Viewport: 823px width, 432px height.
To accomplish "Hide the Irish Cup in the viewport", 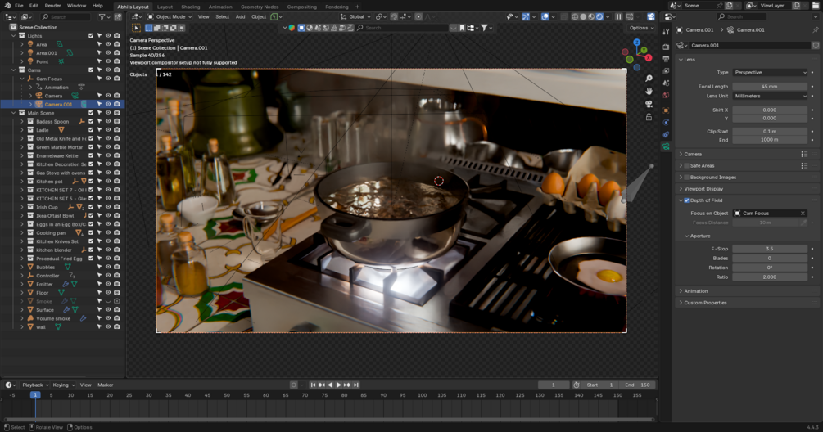I will tap(108, 207).
